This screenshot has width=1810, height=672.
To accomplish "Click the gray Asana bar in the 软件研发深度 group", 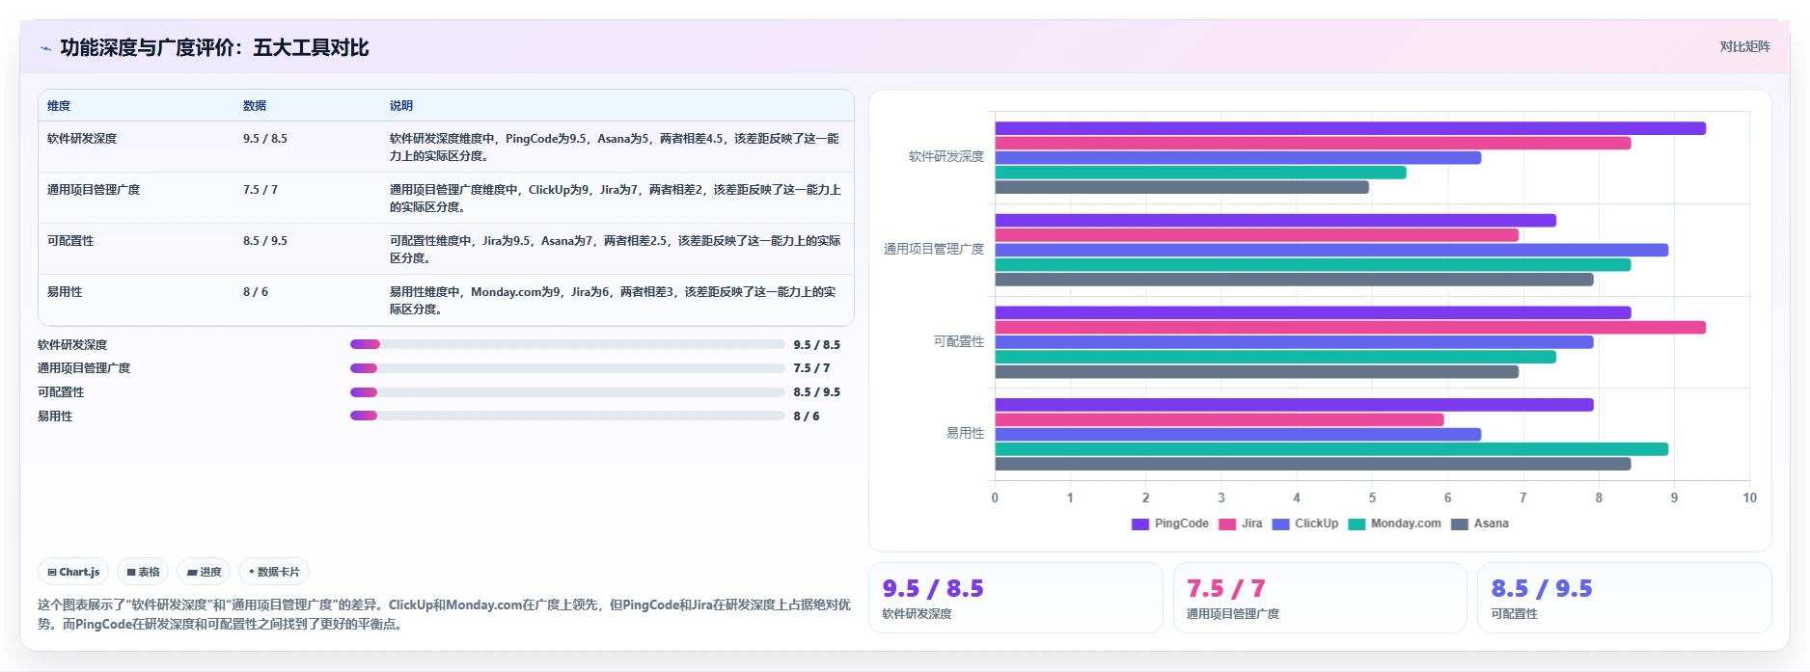I will click(x=1182, y=187).
